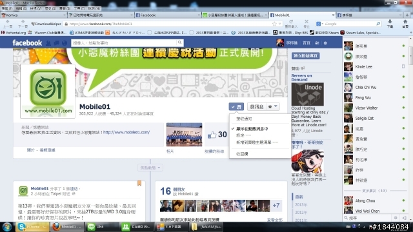The width and height of the screenshot is (413, 232).
Task: Open Facebook account settings gear in header
Action: pos(325,43)
